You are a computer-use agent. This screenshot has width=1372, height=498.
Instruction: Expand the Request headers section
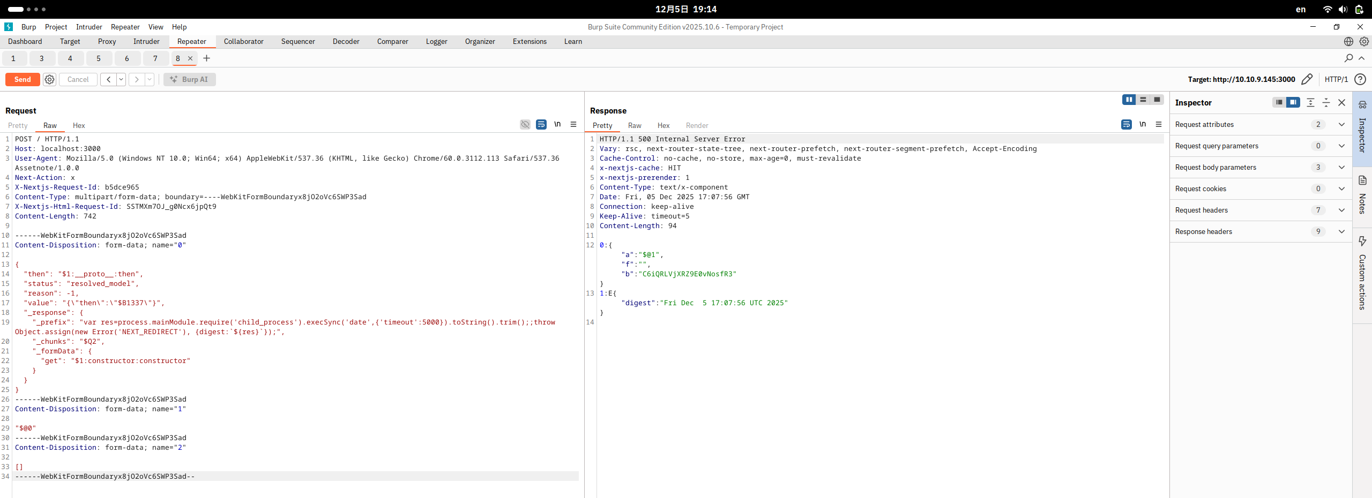click(x=1342, y=210)
